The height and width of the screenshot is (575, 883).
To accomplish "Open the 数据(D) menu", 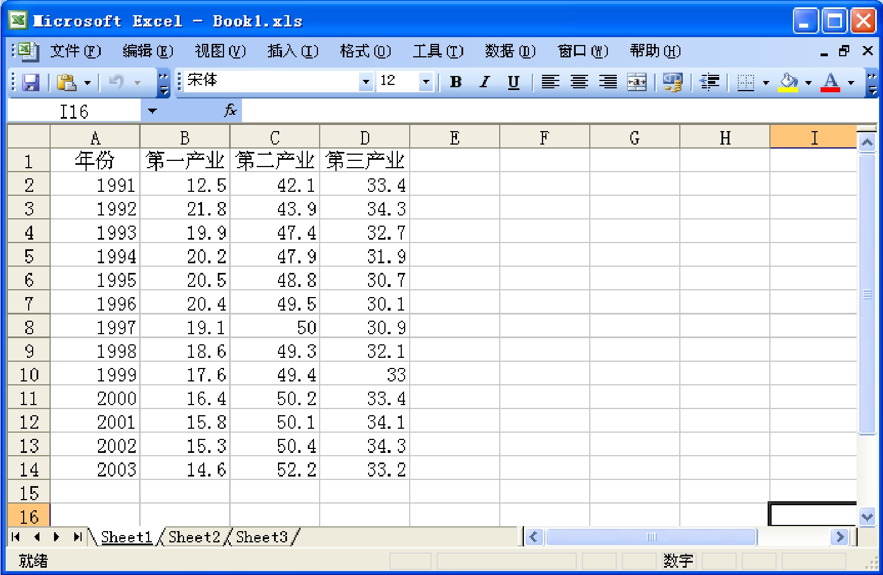I will click(510, 51).
